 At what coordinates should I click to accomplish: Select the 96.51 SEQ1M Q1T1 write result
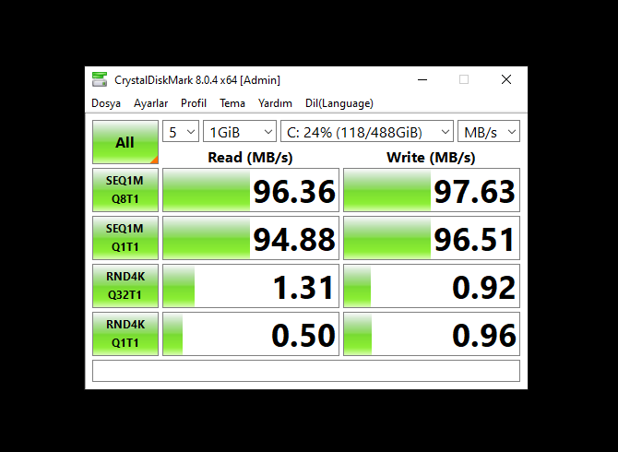(x=432, y=238)
